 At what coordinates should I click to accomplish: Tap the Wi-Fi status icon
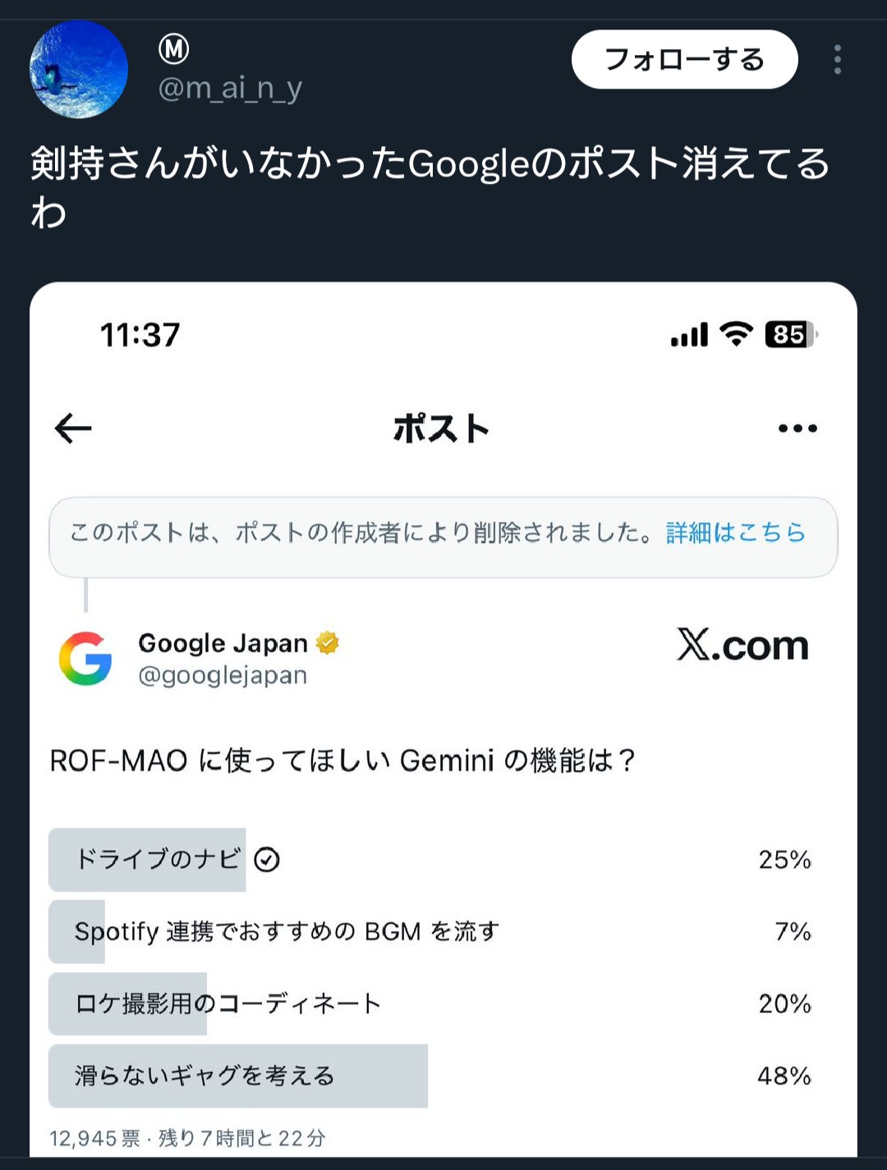(736, 334)
